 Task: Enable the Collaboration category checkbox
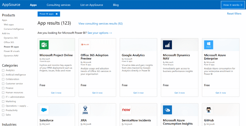pyautogui.click(x=3, y=79)
